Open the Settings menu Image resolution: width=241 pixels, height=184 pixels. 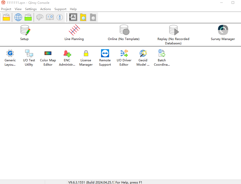pyautogui.click(x=31, y=9)
